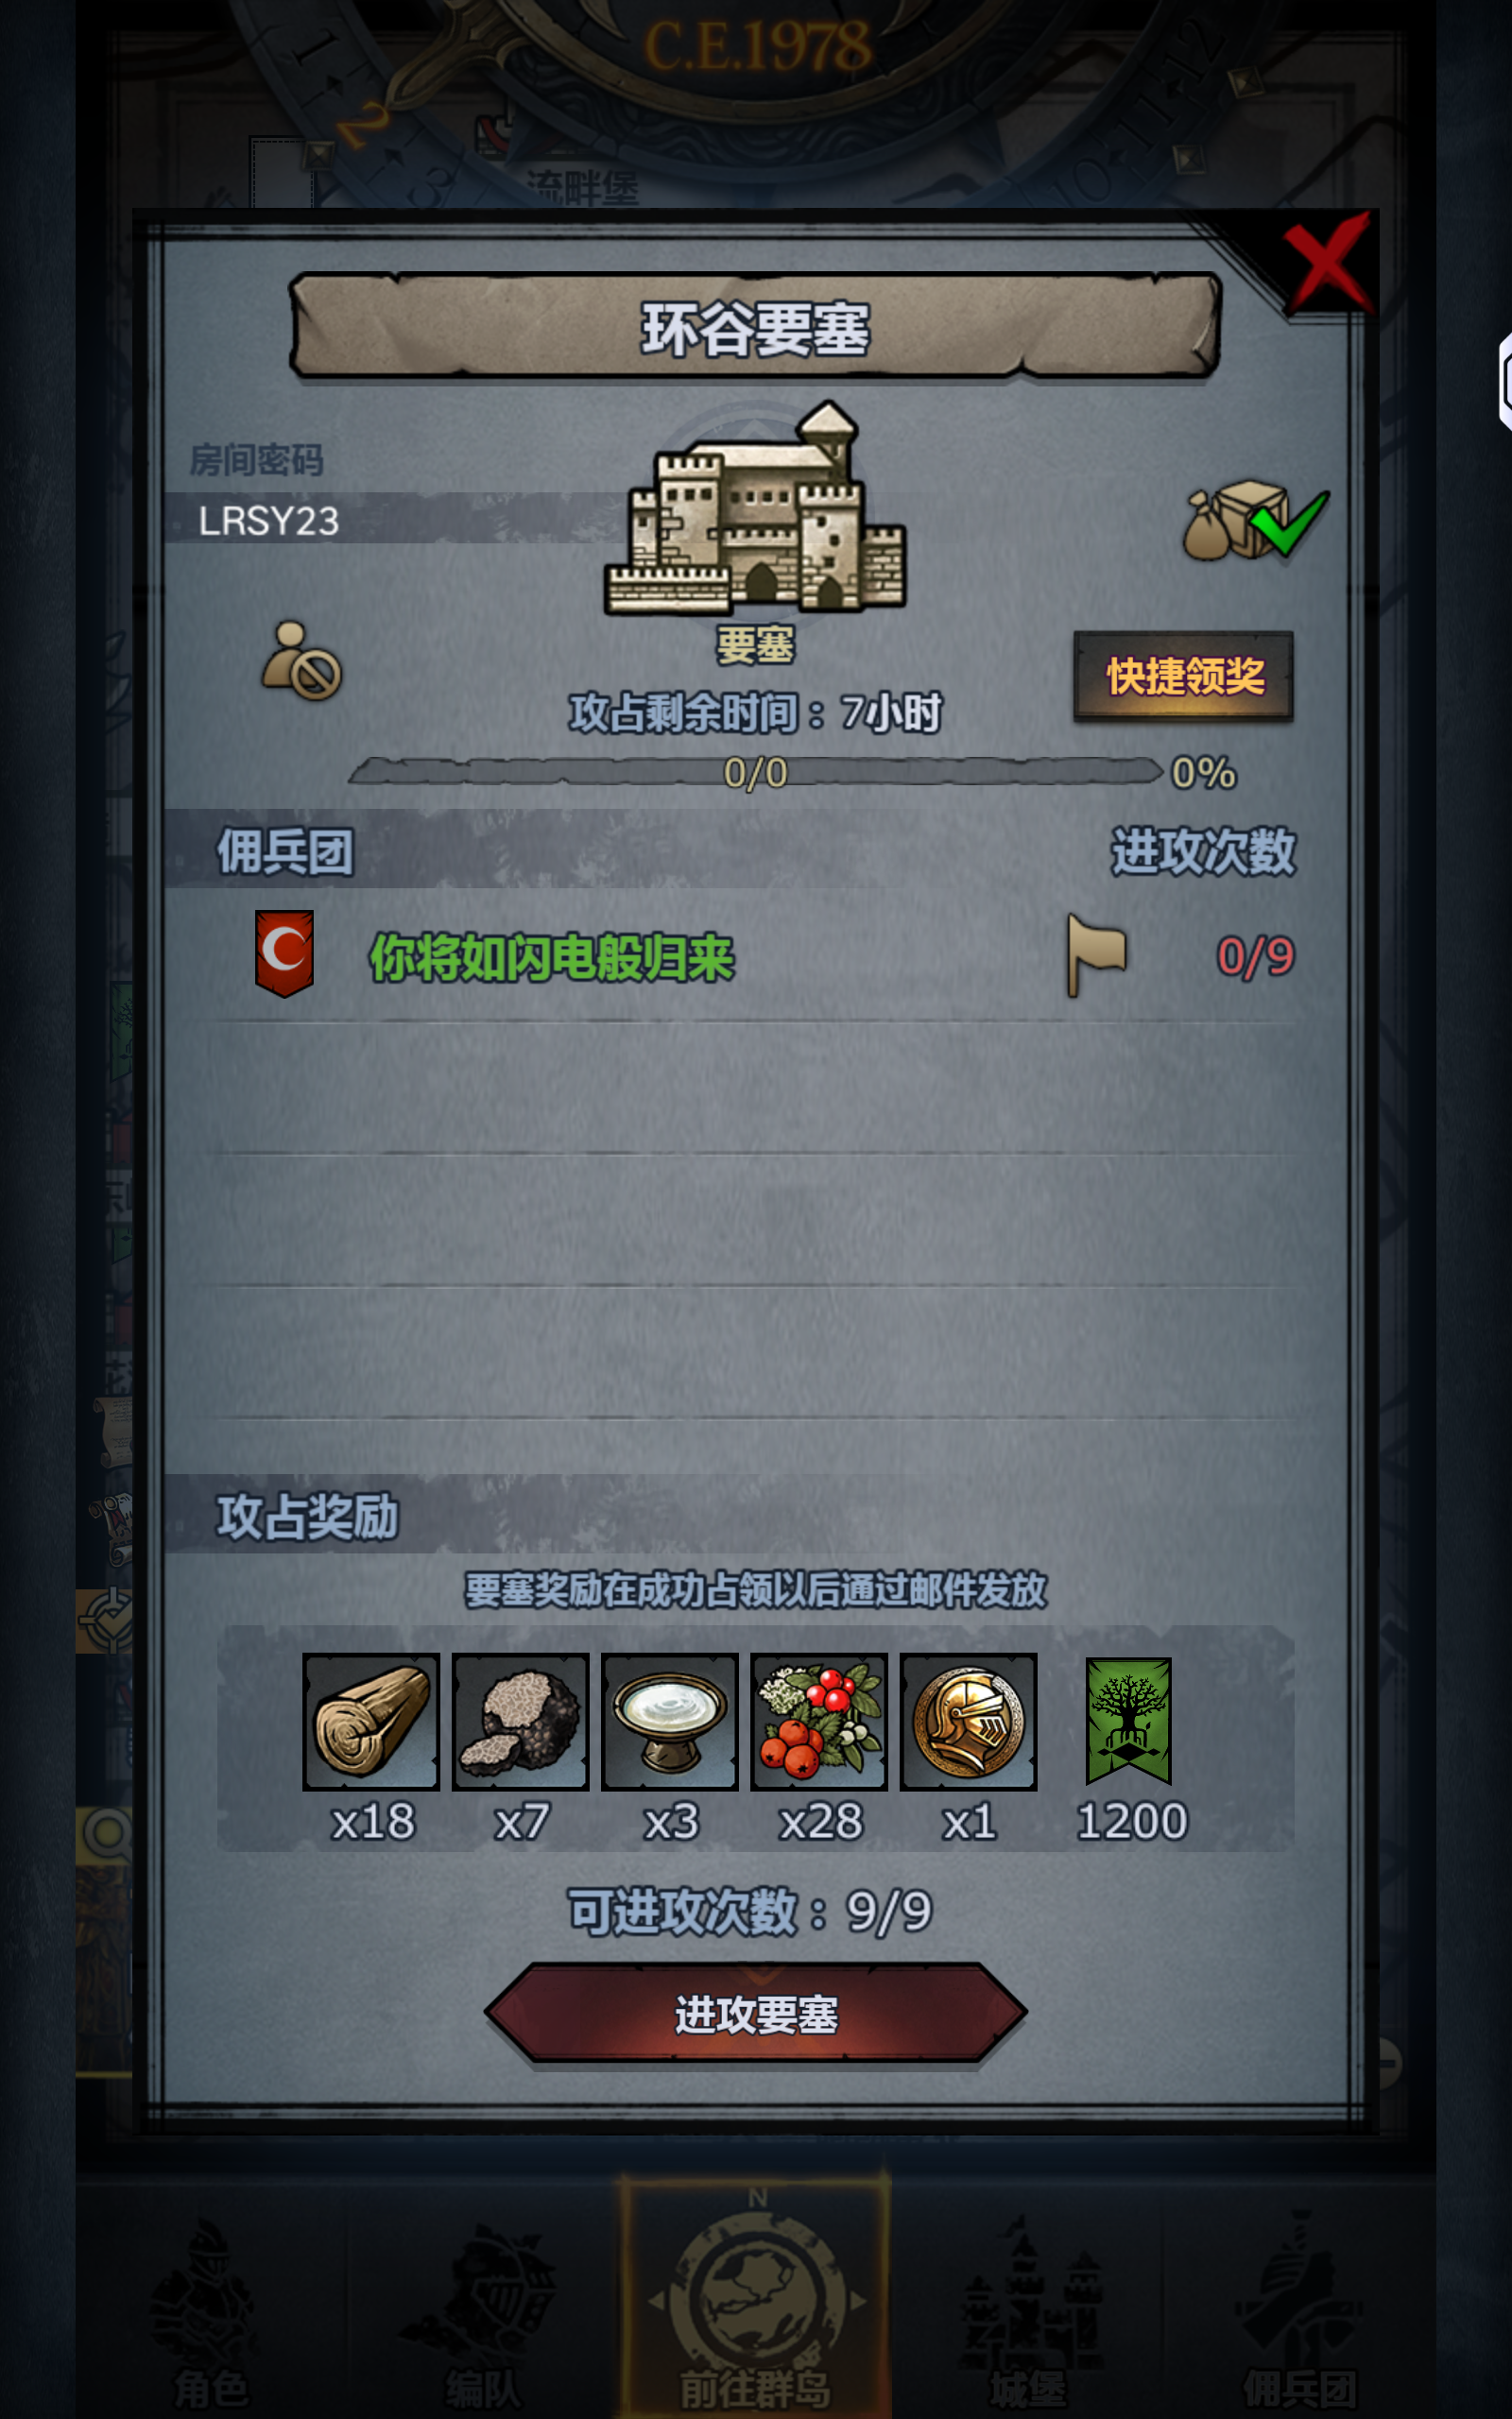The height and width of the screenshot is (2419, 1512).
Task: Switch to the 角色 character tab
Action: 210,2311
